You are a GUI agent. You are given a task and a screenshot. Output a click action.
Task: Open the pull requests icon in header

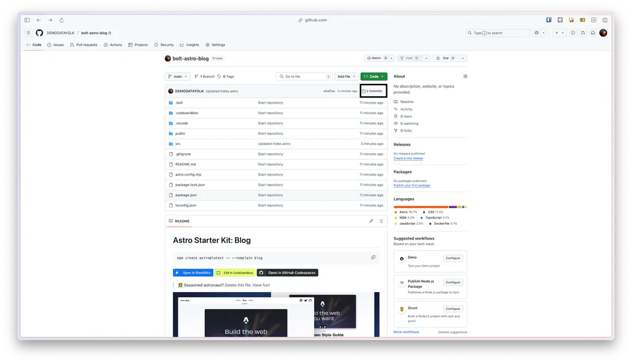click(x=583, y=33)
